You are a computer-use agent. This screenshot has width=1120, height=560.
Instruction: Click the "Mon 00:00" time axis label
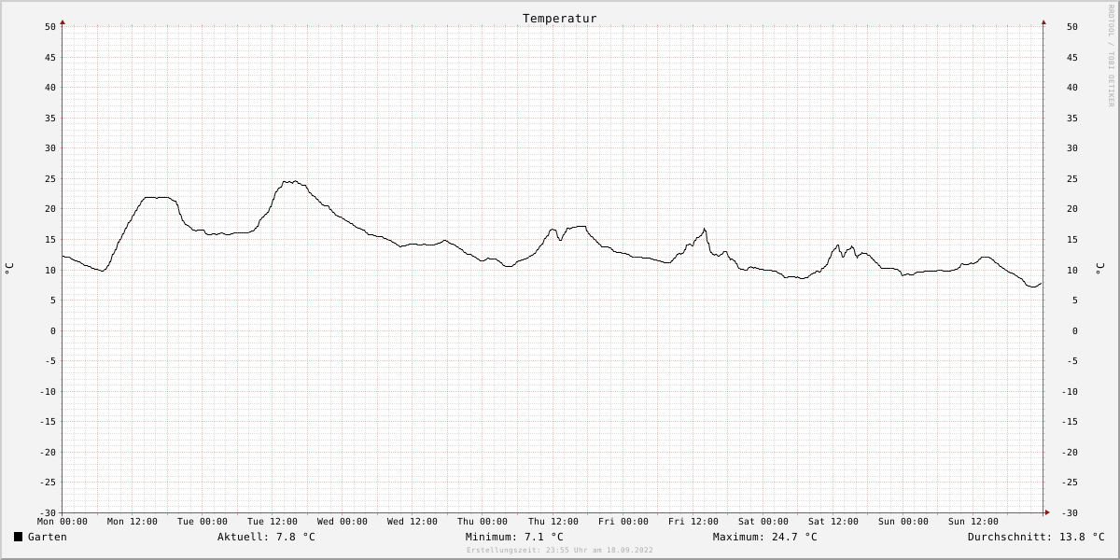(63, 522)
